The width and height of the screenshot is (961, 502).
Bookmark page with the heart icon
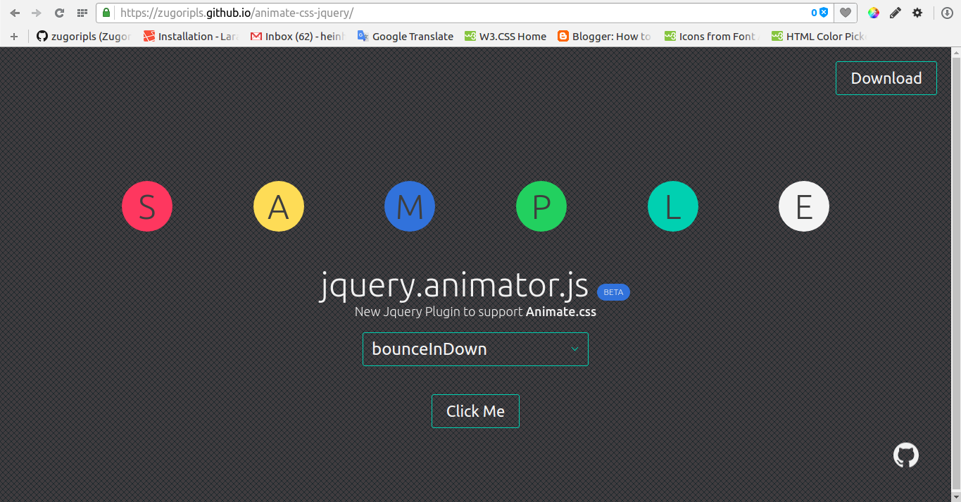pos(846,13)
